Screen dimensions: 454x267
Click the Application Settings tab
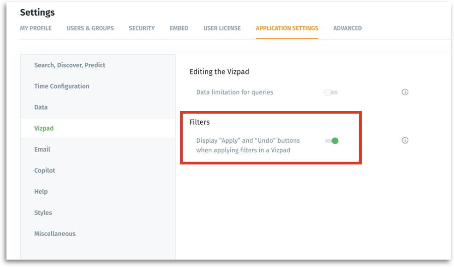287,28
